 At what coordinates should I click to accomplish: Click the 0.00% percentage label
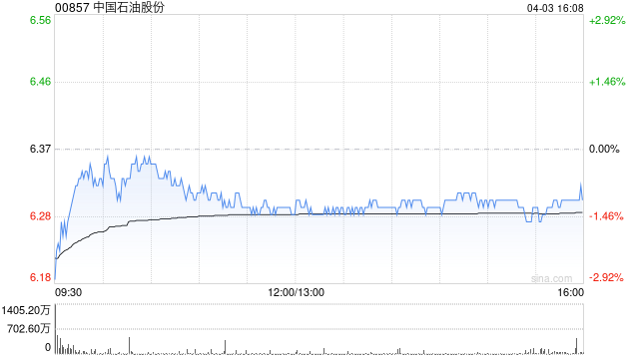pos(604,149)
